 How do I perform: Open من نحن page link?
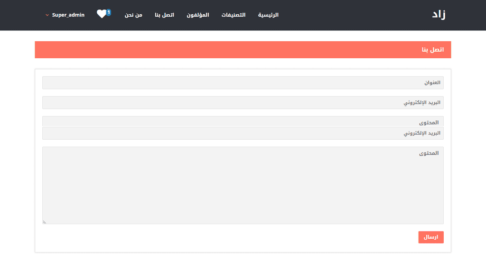(x=133, y=15)
